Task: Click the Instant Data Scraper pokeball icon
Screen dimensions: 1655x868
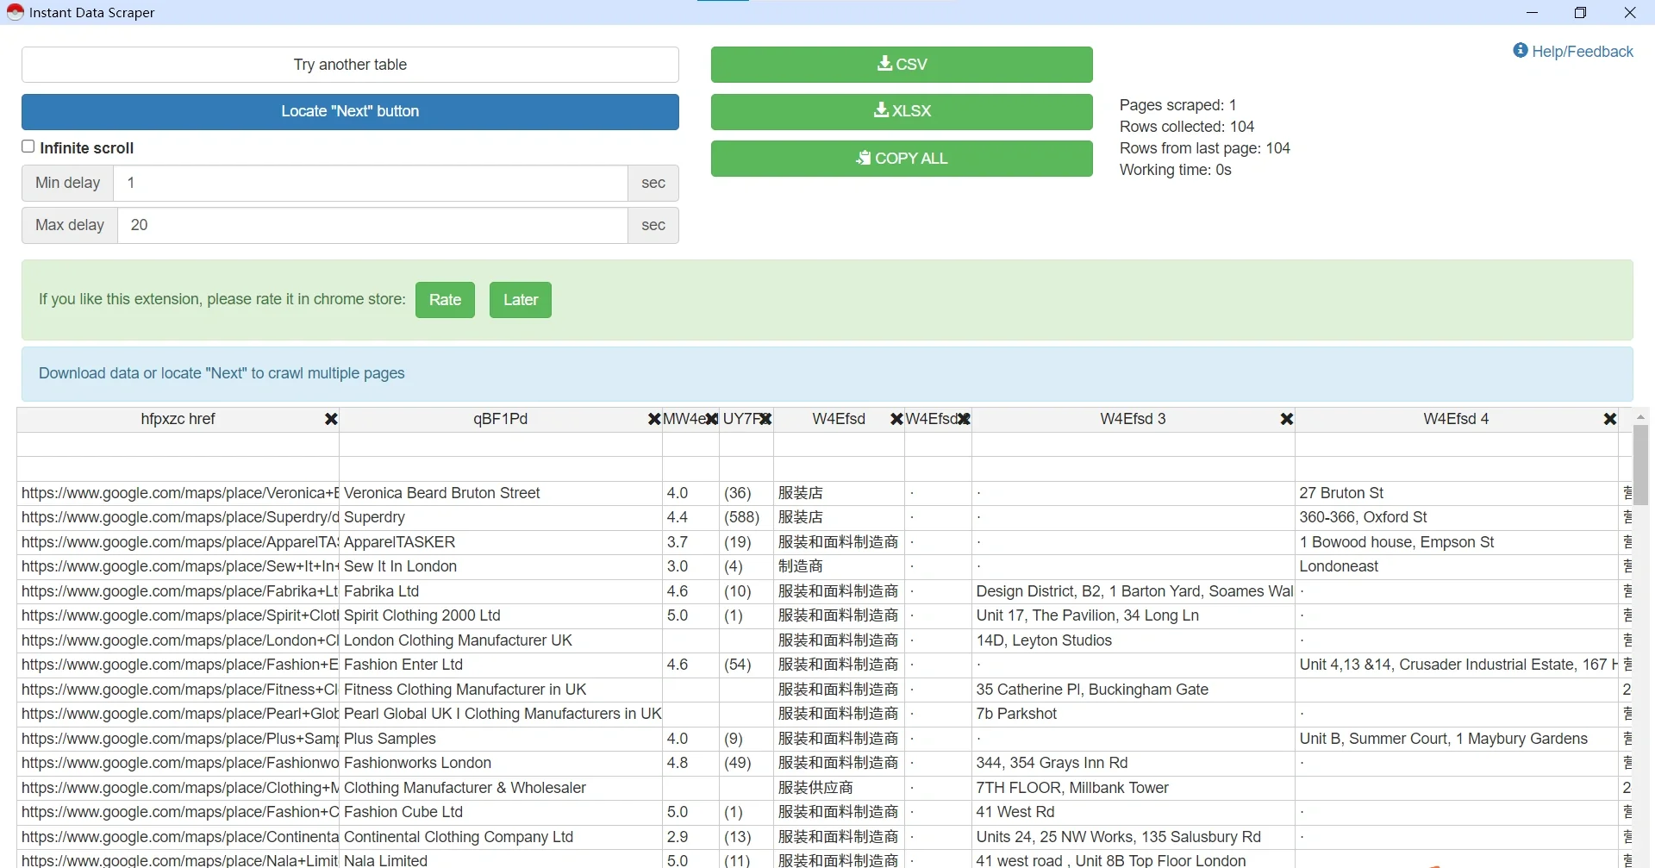Action: click(15, 12)
